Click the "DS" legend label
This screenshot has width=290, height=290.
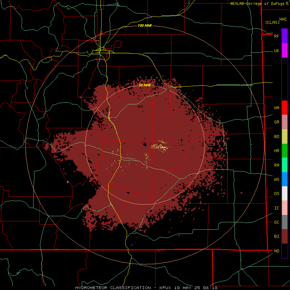coord(276,194)
